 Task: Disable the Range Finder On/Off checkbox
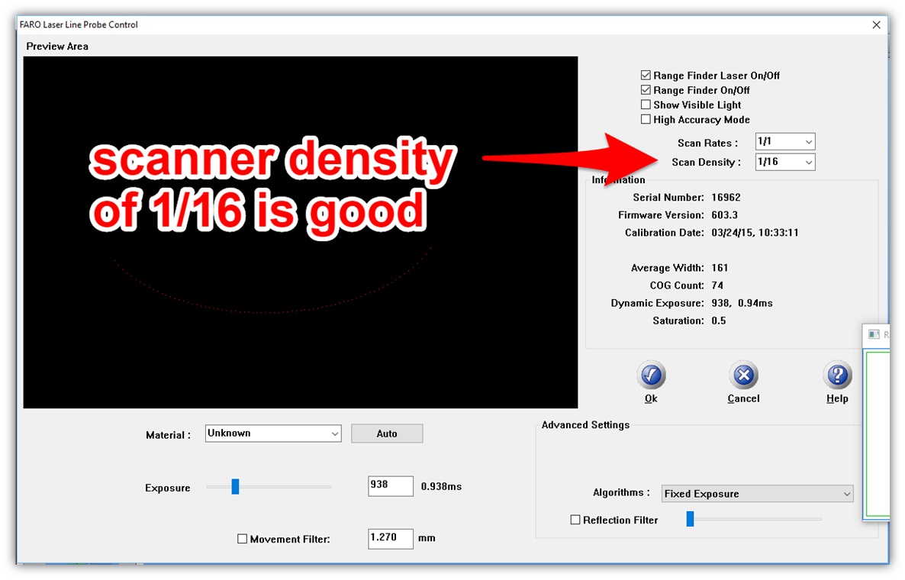point(646,90)
